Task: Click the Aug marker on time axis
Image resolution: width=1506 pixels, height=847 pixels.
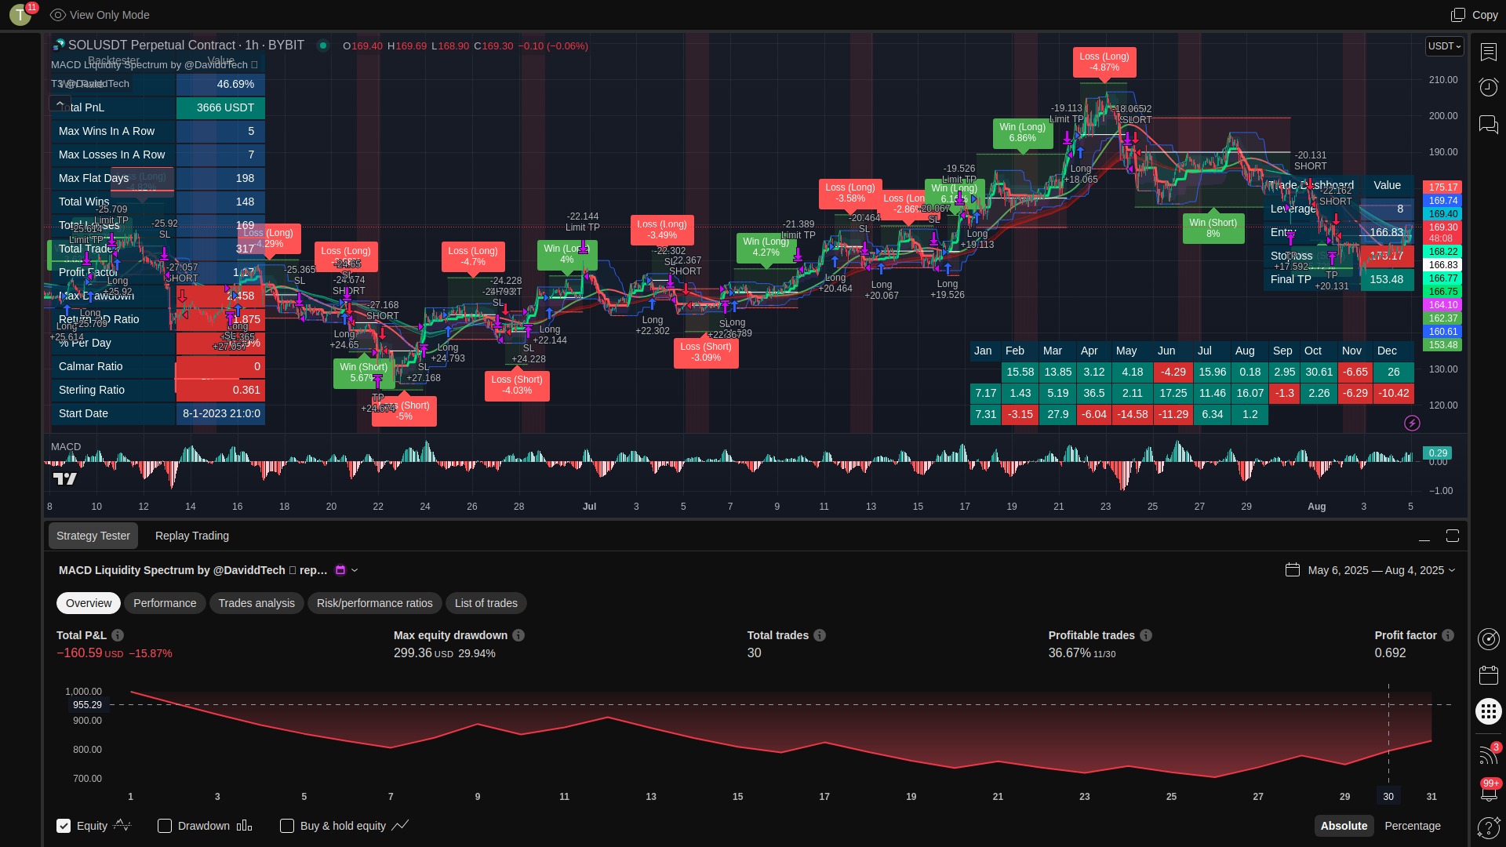Action: point(1317,507)
